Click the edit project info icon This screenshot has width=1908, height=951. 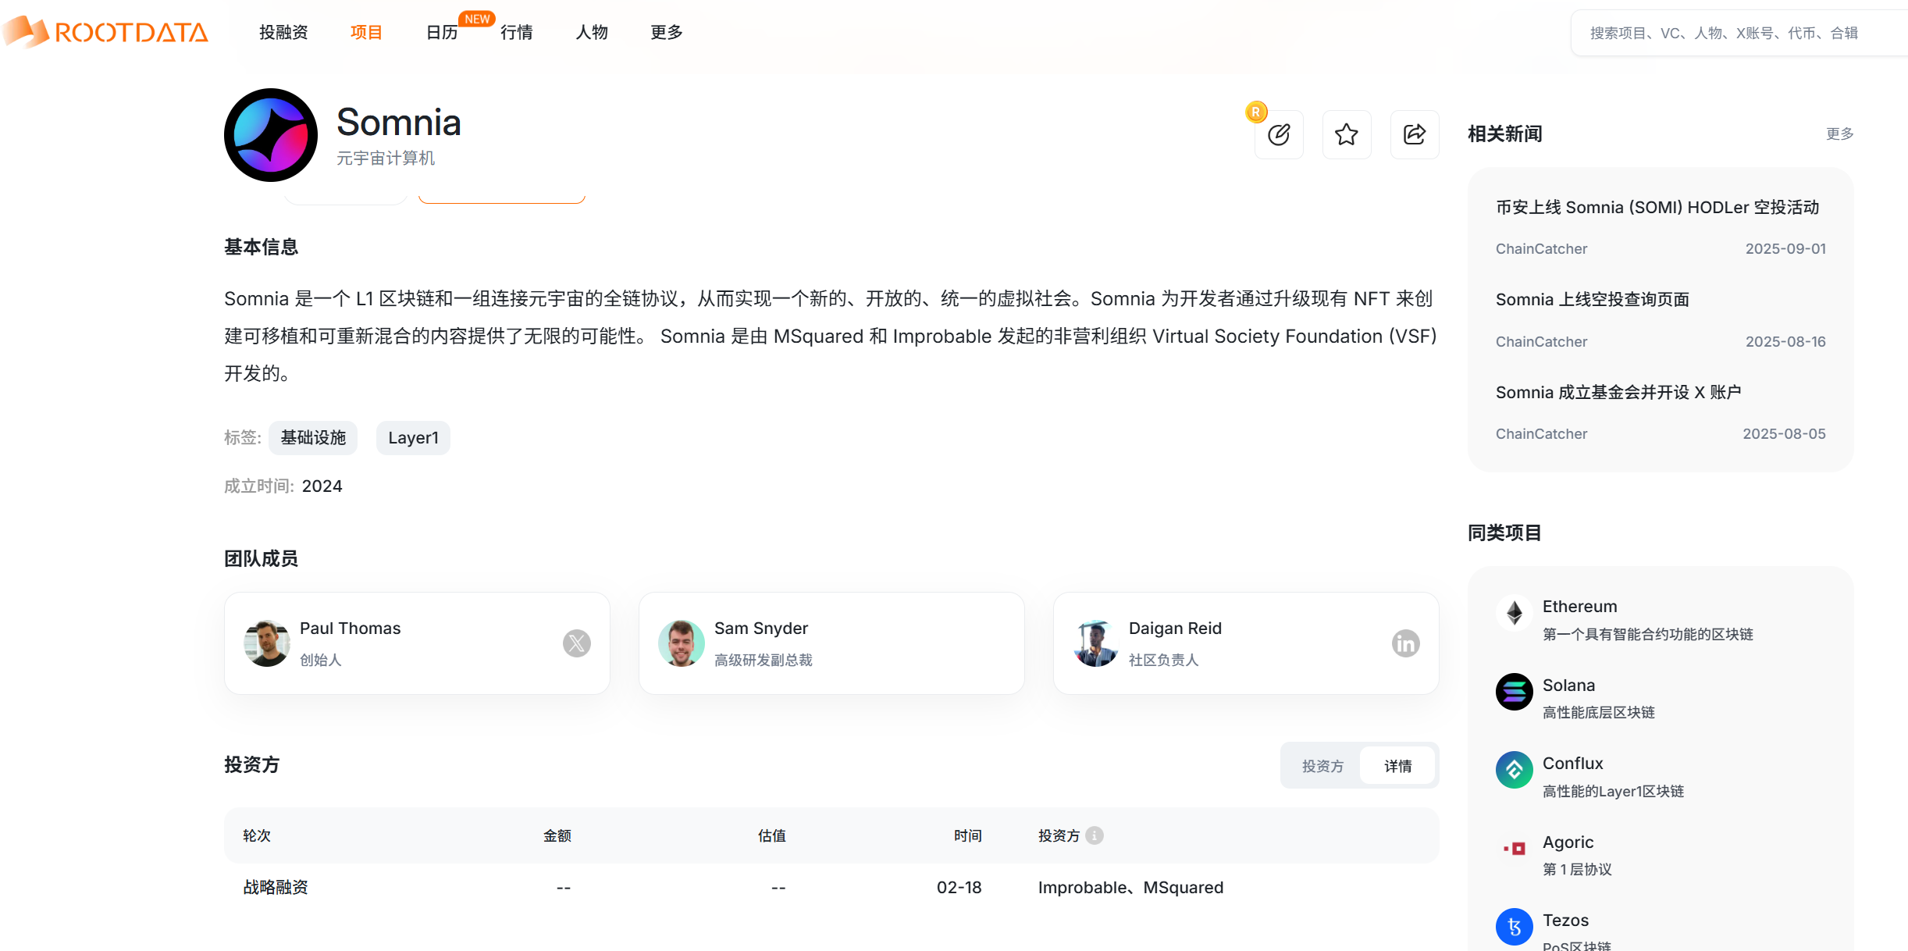[1279, 134]
